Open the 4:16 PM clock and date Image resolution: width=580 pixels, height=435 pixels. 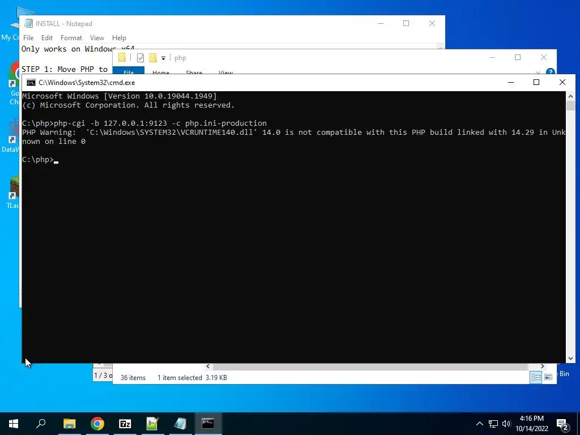coord(531,424)
